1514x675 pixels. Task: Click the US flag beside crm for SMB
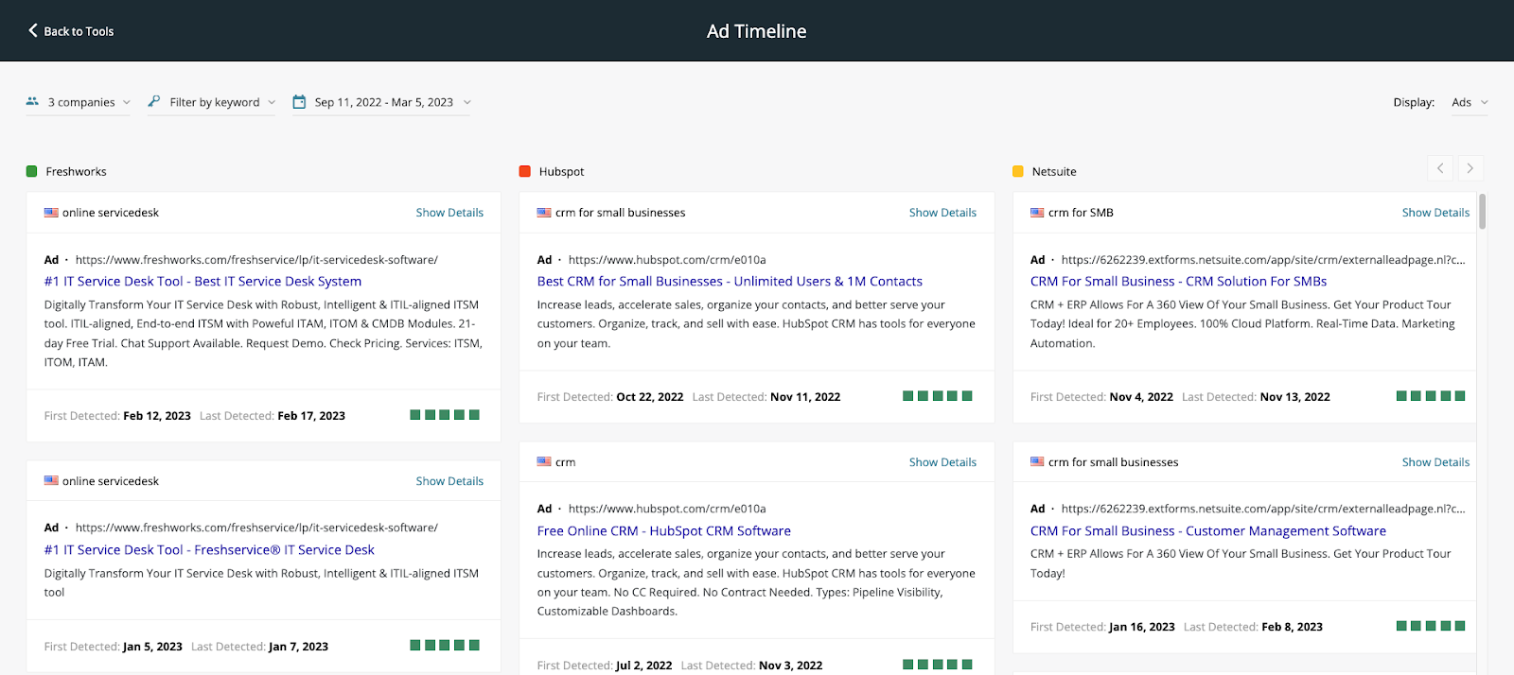(1037, 213)
